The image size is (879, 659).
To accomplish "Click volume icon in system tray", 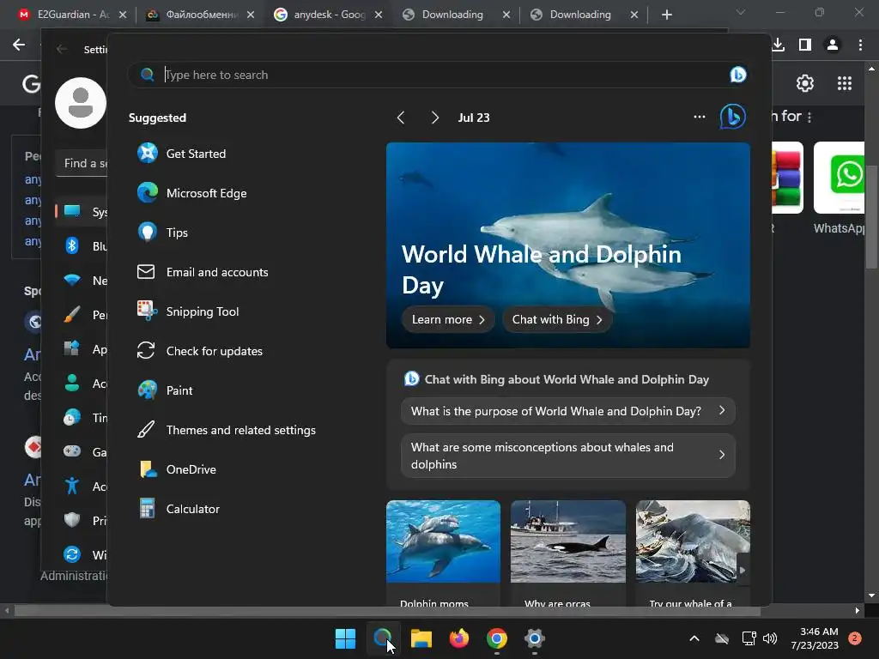I will pos(770,638).
